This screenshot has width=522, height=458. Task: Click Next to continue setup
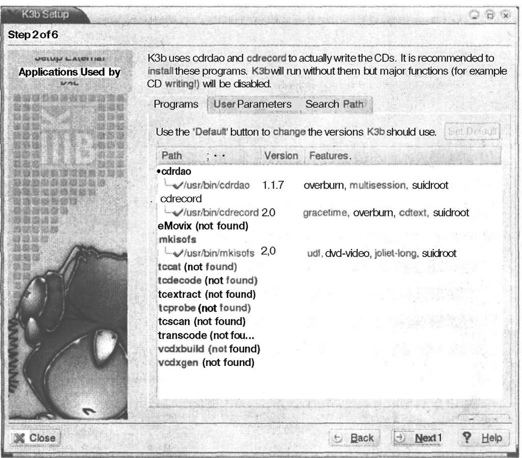pos(418,438)
